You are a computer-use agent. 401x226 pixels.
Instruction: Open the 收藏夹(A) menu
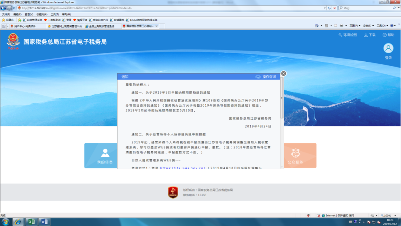[42, 14]
